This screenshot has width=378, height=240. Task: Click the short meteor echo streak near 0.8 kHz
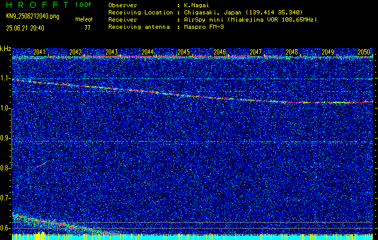41,165
